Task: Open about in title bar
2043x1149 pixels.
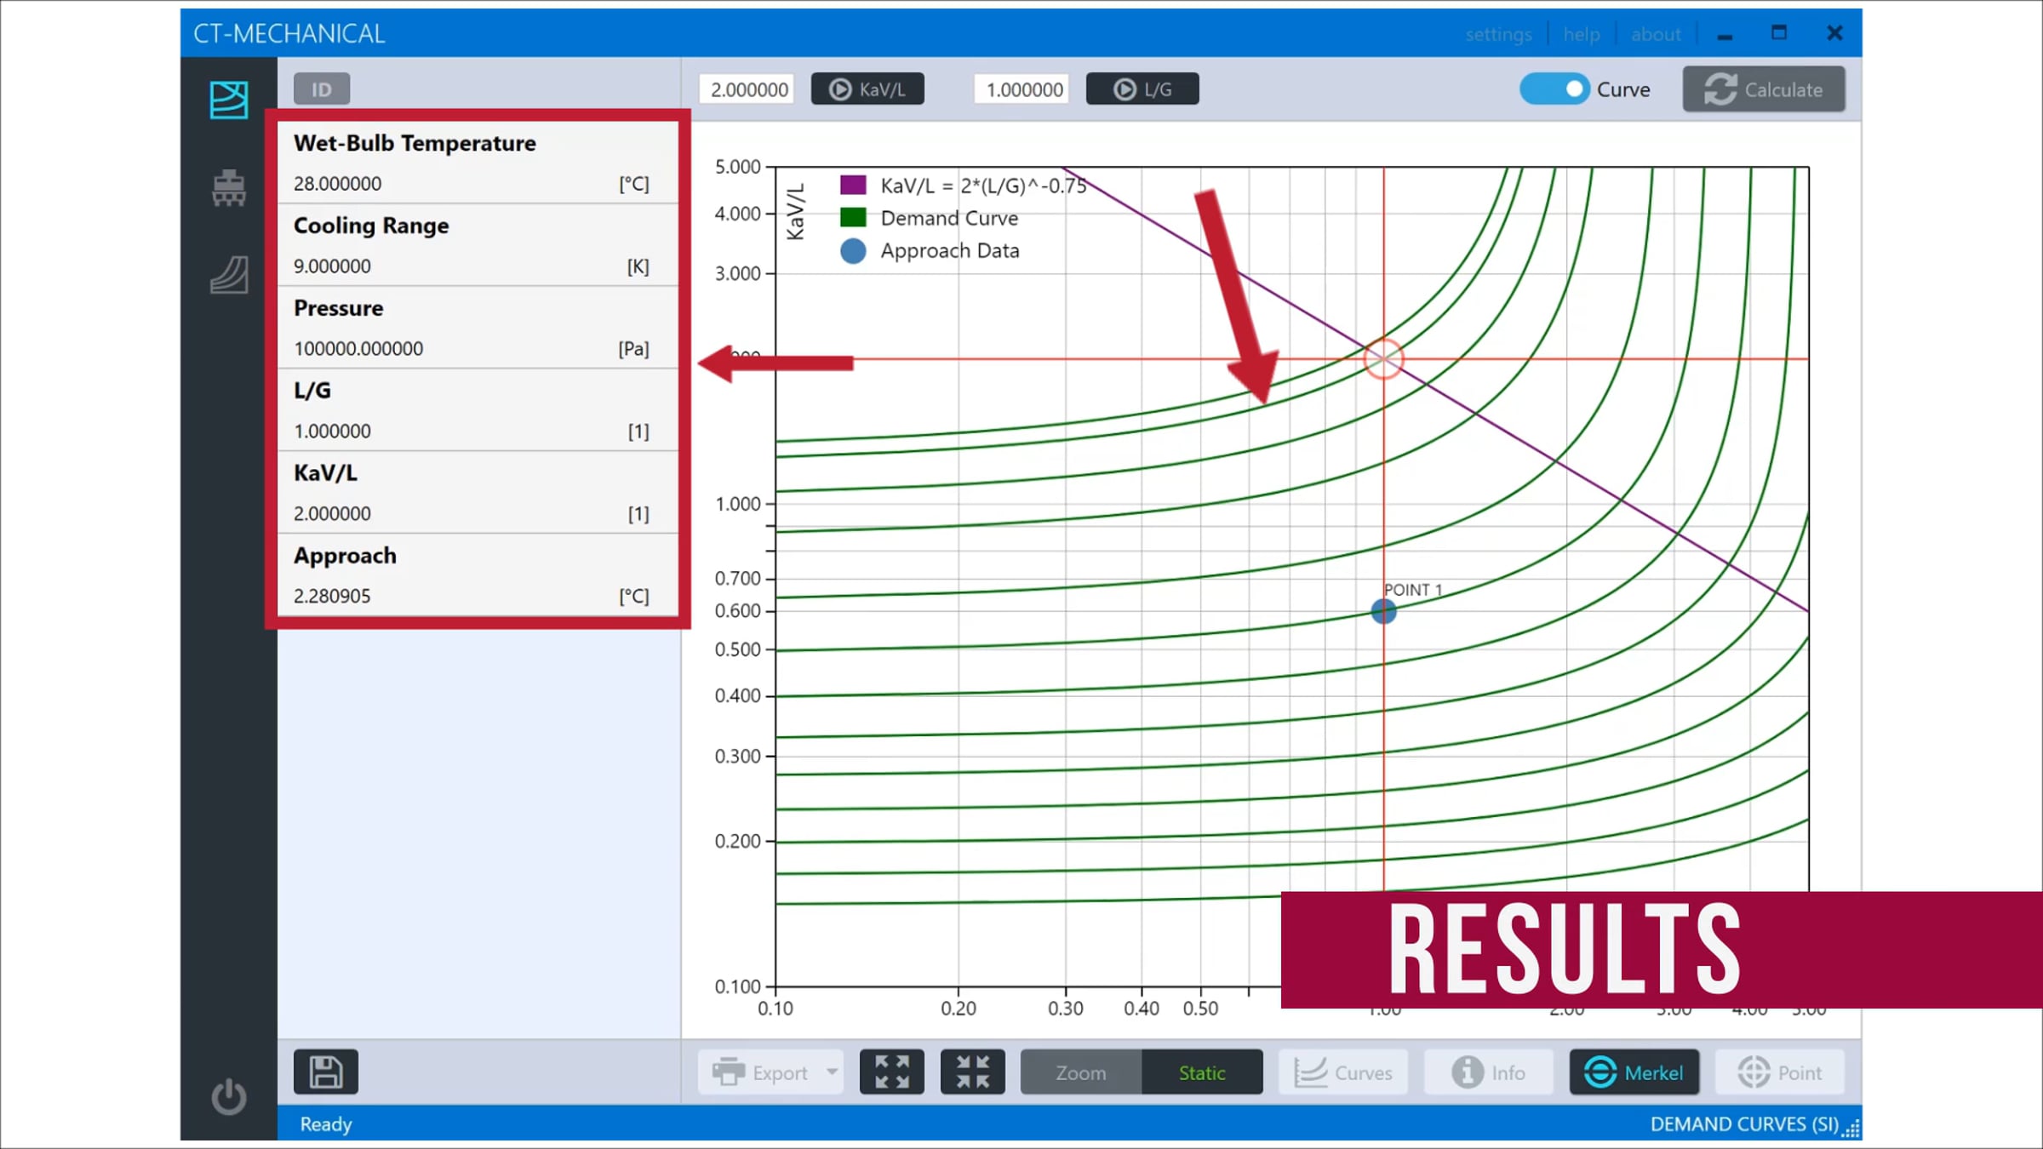Action: click(1656, 34)
